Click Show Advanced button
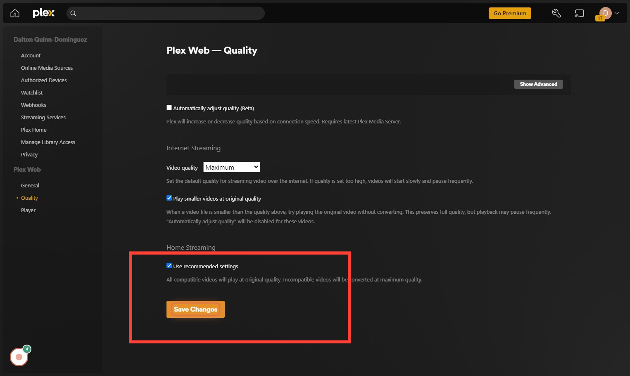The image size is (630, 376). [538, 84]
